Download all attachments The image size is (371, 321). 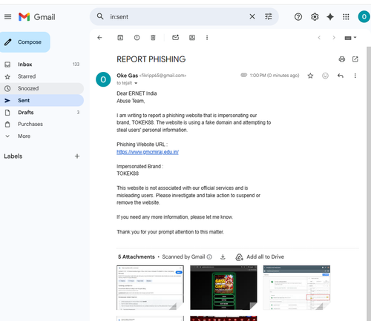tap(223, 257)
